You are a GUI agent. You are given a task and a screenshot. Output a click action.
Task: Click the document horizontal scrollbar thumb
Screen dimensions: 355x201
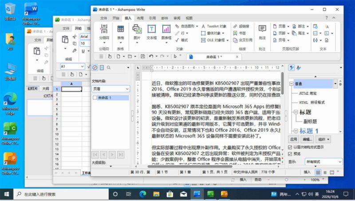[x=190, y=166]
